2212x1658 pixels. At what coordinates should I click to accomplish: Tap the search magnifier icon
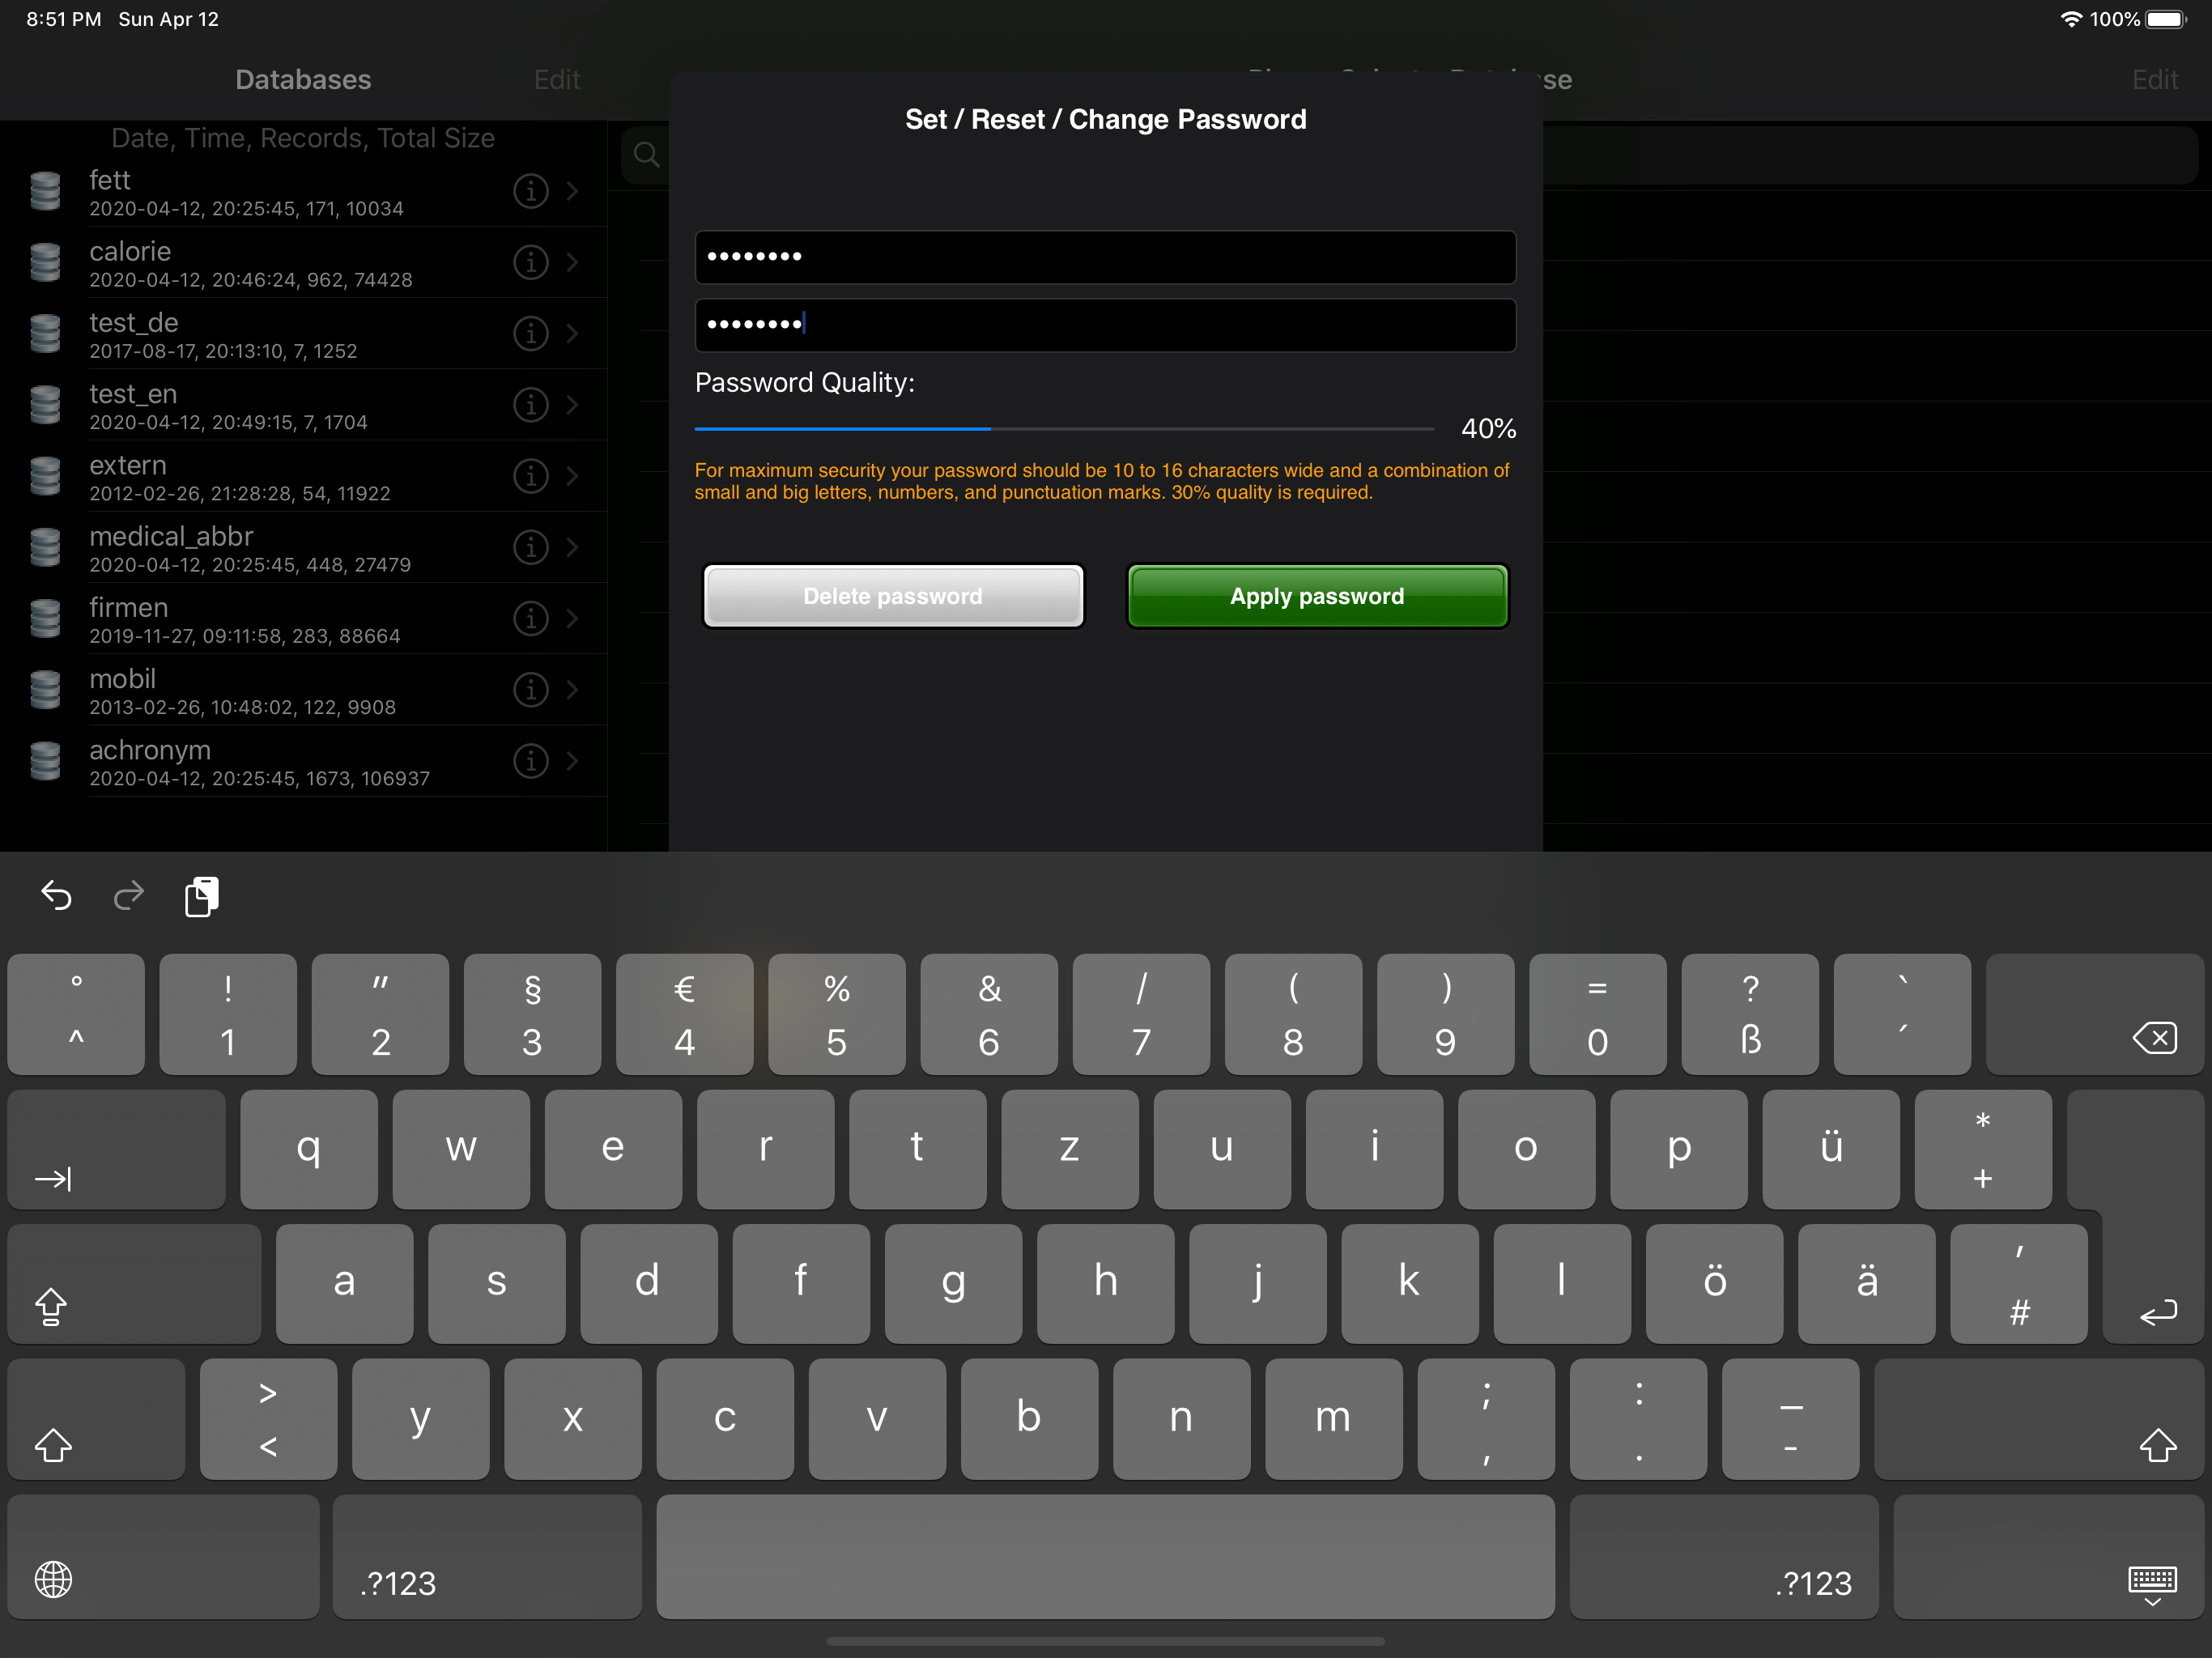647,155
